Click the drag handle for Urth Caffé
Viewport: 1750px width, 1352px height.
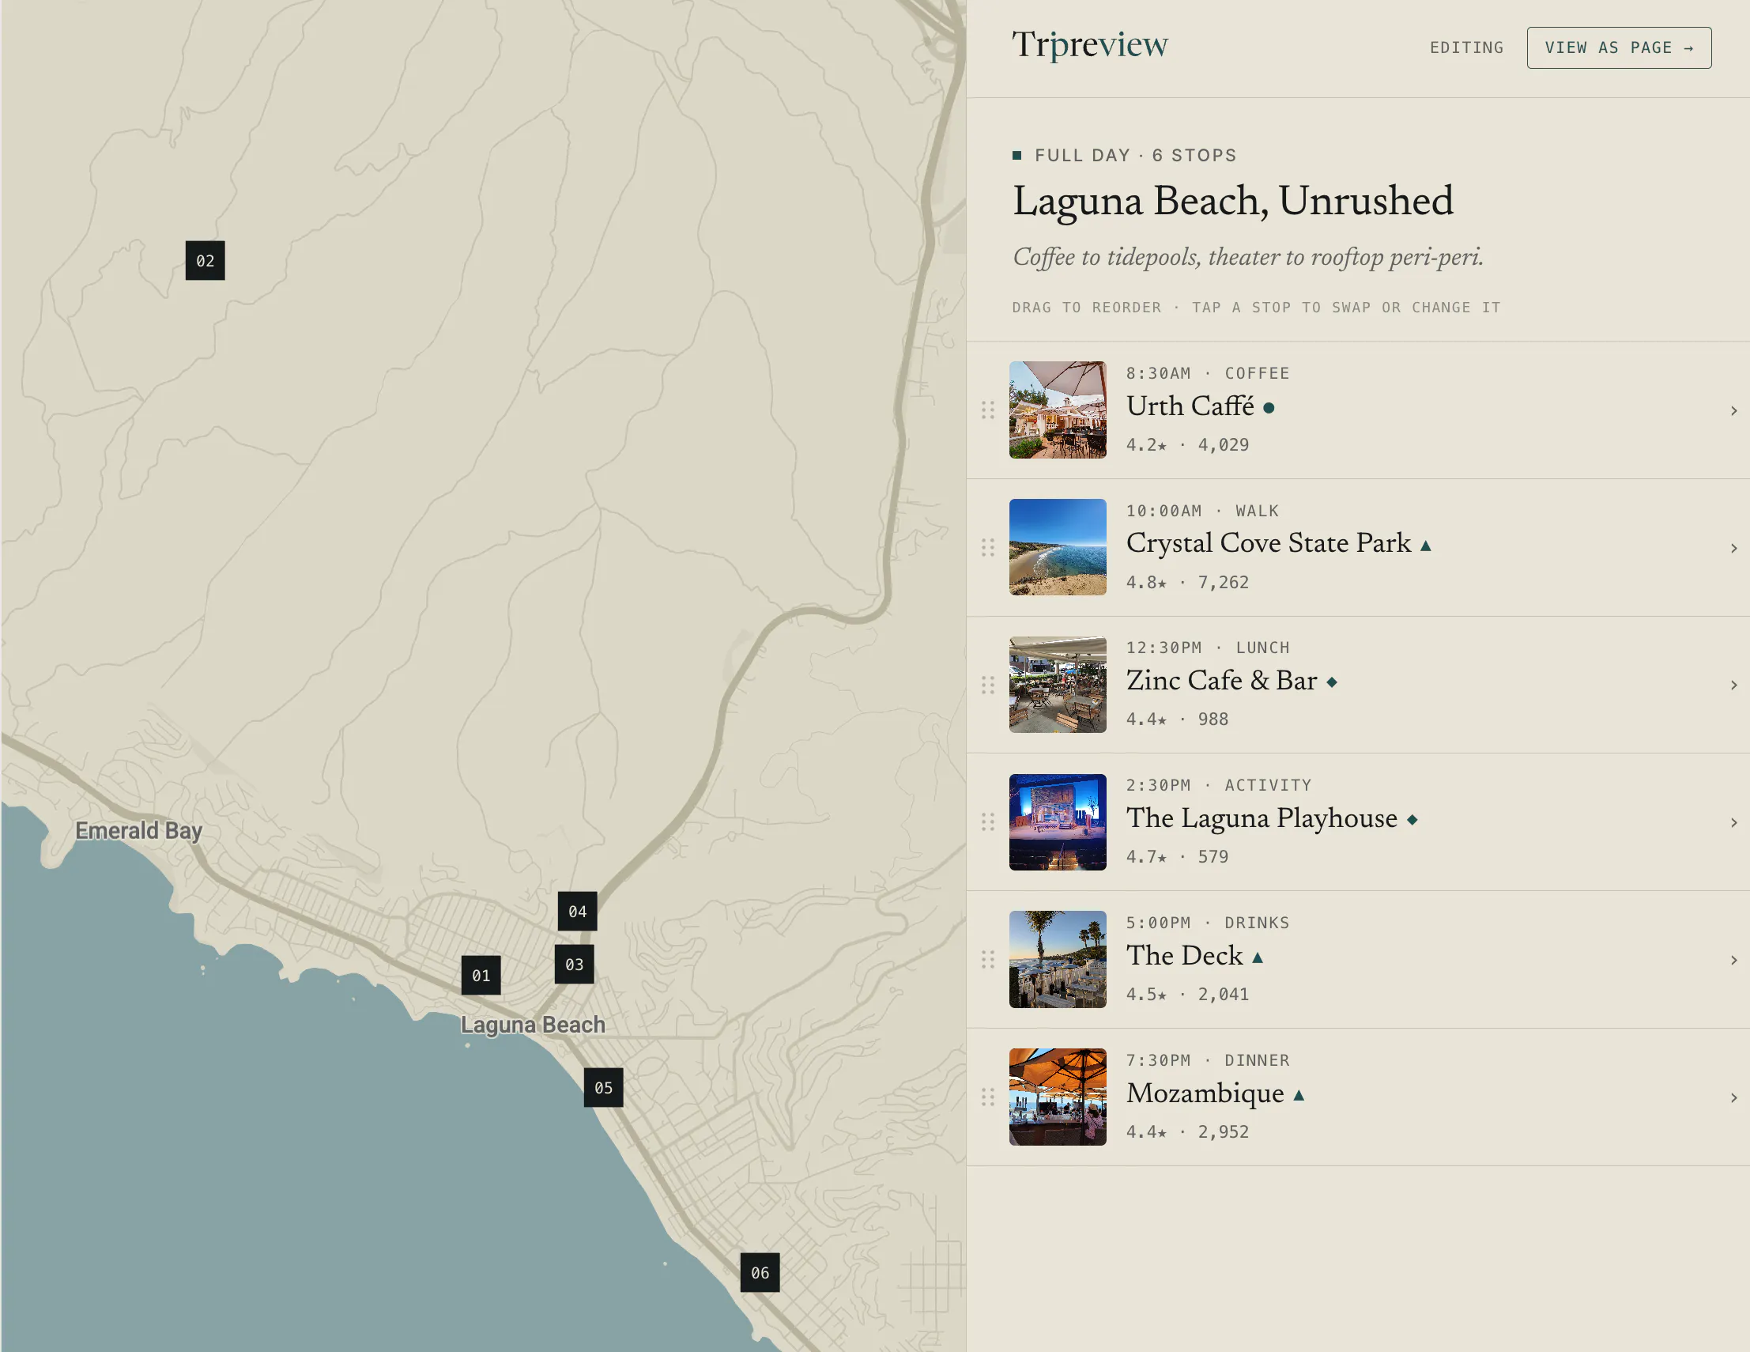pos(988,410)
